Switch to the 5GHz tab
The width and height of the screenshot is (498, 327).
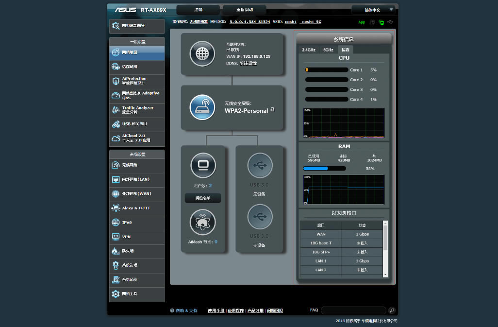328,50
